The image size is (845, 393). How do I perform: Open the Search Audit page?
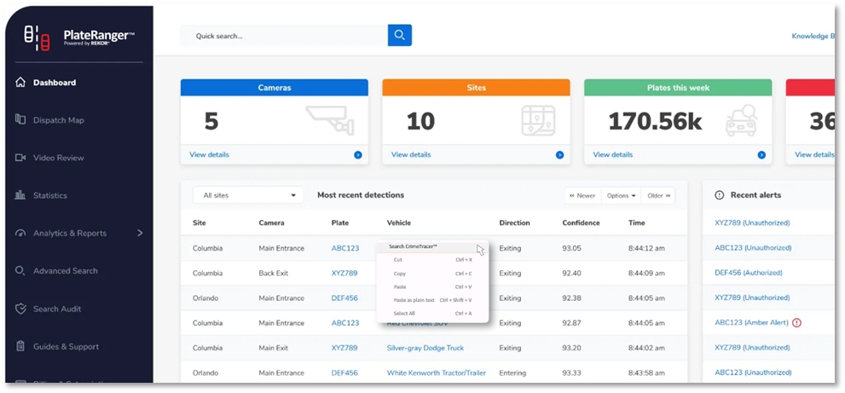pyautogui.click(x=57, y=309)
